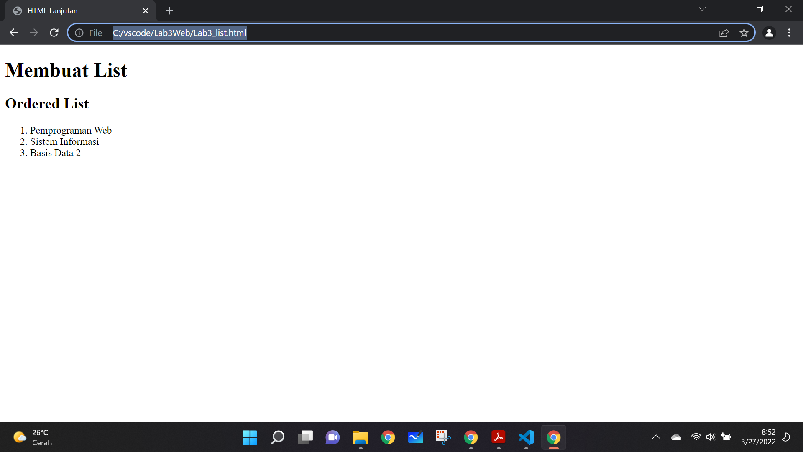Open the Chrome three-dot menu
The width and height of the screenshot is (803, 452).
(x=790, y=33)
